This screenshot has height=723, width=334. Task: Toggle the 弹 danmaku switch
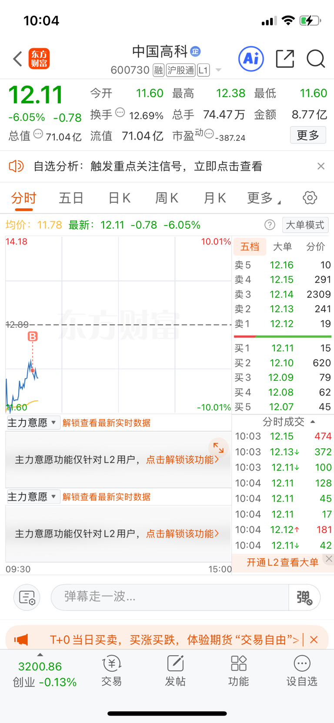[304, 597]
